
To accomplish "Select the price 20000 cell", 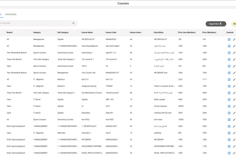I will point(181,106).
